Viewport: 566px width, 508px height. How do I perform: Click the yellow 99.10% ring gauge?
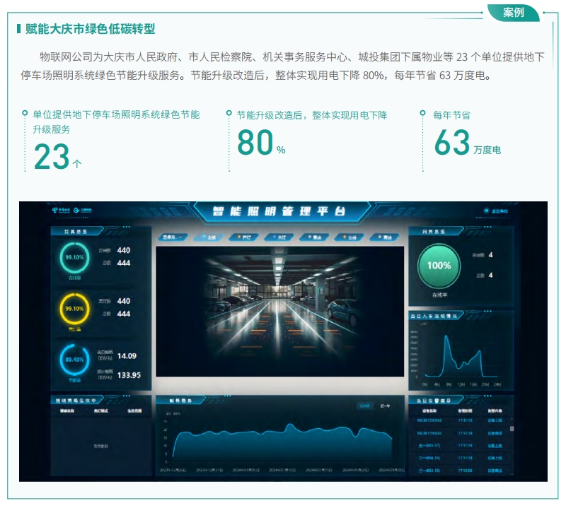click(74, 309)
